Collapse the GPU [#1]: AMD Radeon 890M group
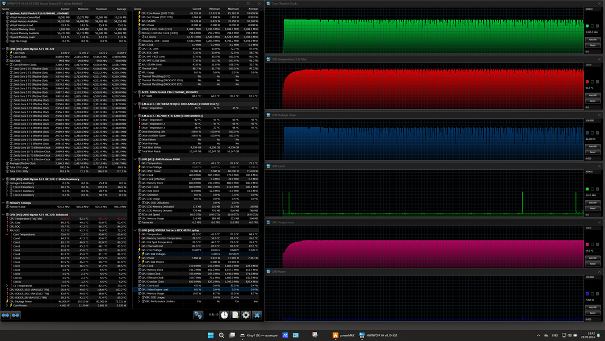 point(136,159)
